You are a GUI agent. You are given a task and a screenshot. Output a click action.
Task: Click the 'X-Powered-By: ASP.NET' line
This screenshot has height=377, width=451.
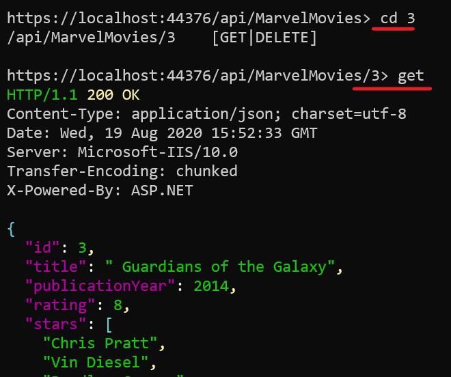pos(100,191)
